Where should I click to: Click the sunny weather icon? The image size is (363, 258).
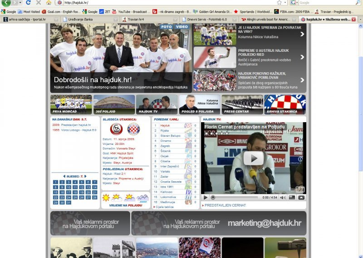[x=106, y=198]
